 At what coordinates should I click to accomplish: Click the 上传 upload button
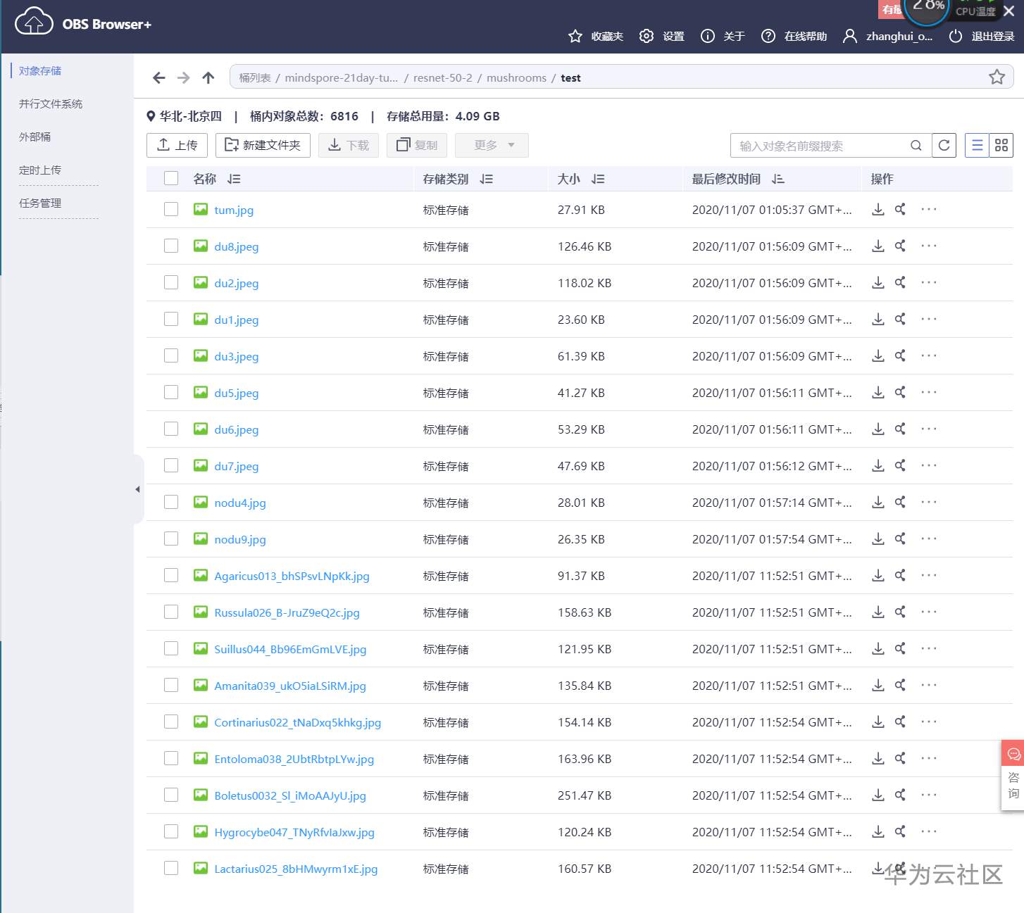tap(177, 146)
